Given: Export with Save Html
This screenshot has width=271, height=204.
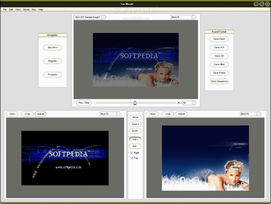Looking at the screenshot, I should (x=219, y=64).
